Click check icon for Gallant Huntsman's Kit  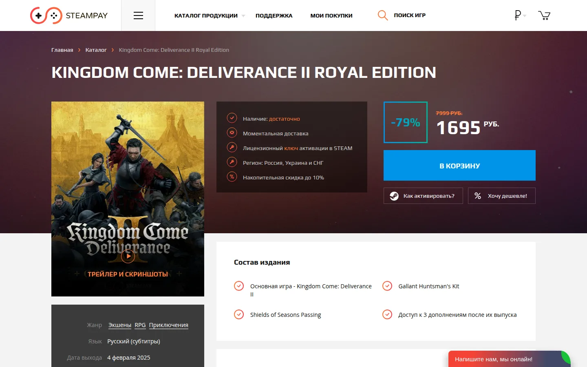387,286
